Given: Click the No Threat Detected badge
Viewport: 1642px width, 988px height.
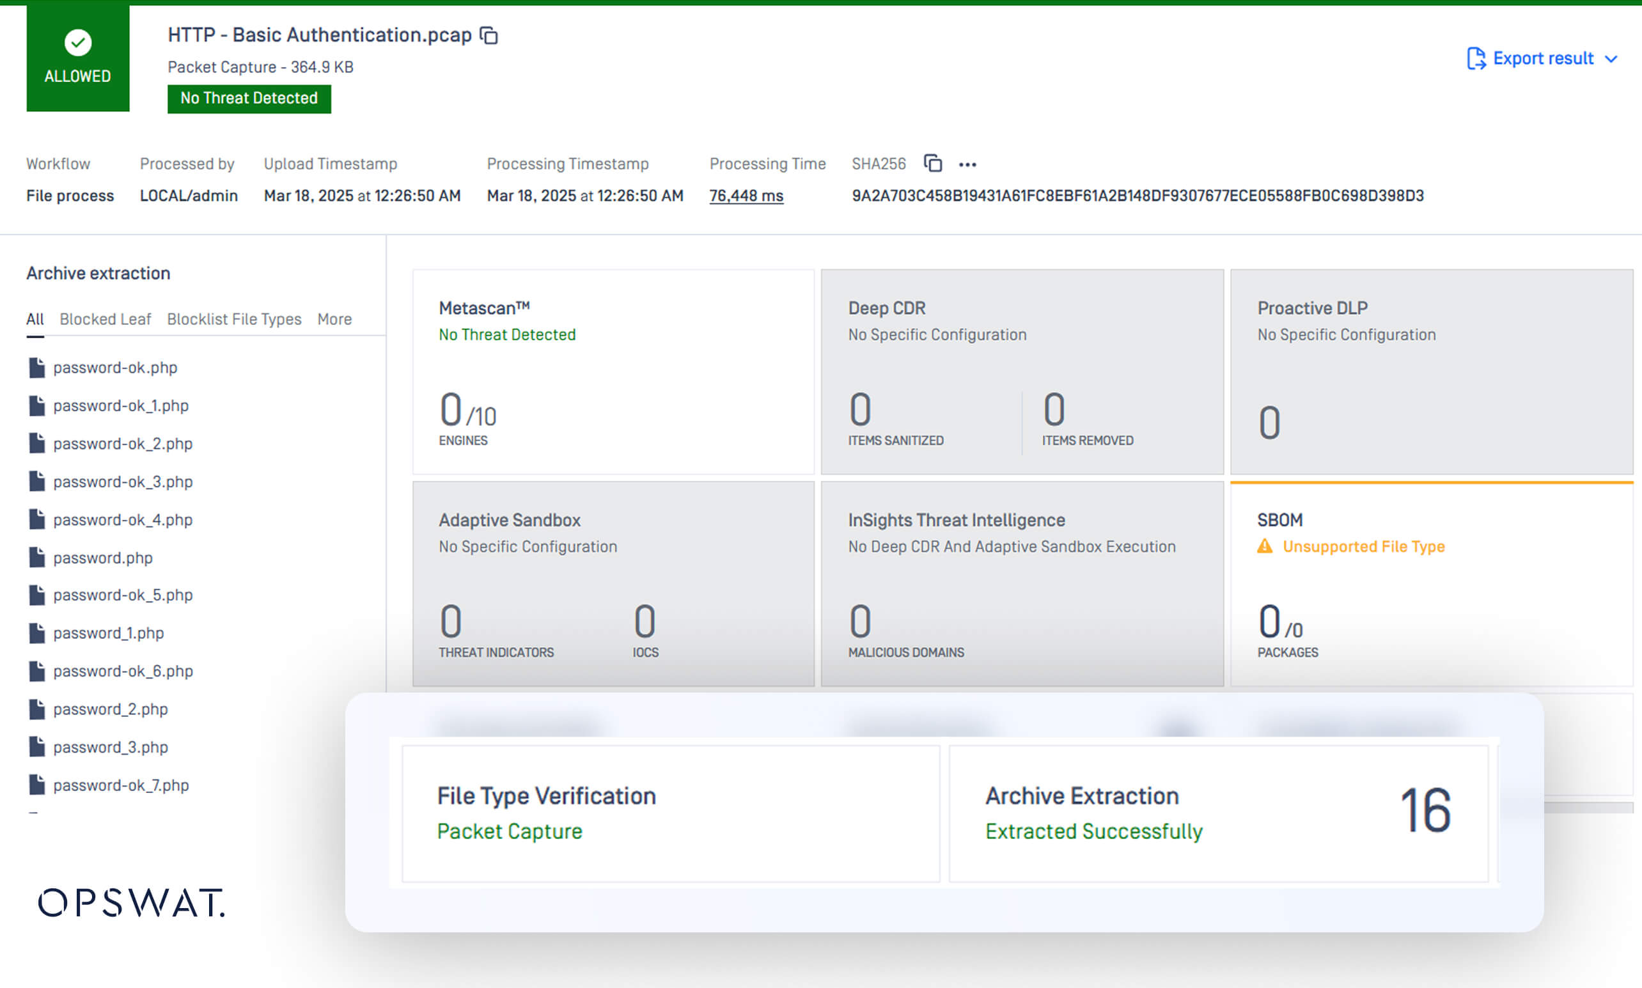Looking at the screenshot, I should tap(249, 98).
